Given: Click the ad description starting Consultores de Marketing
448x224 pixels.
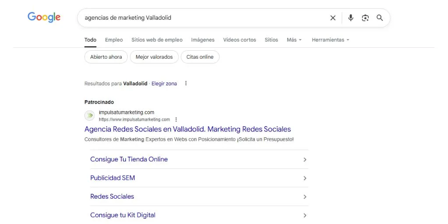Looking at the screenshot, I should tap(189, 140).
